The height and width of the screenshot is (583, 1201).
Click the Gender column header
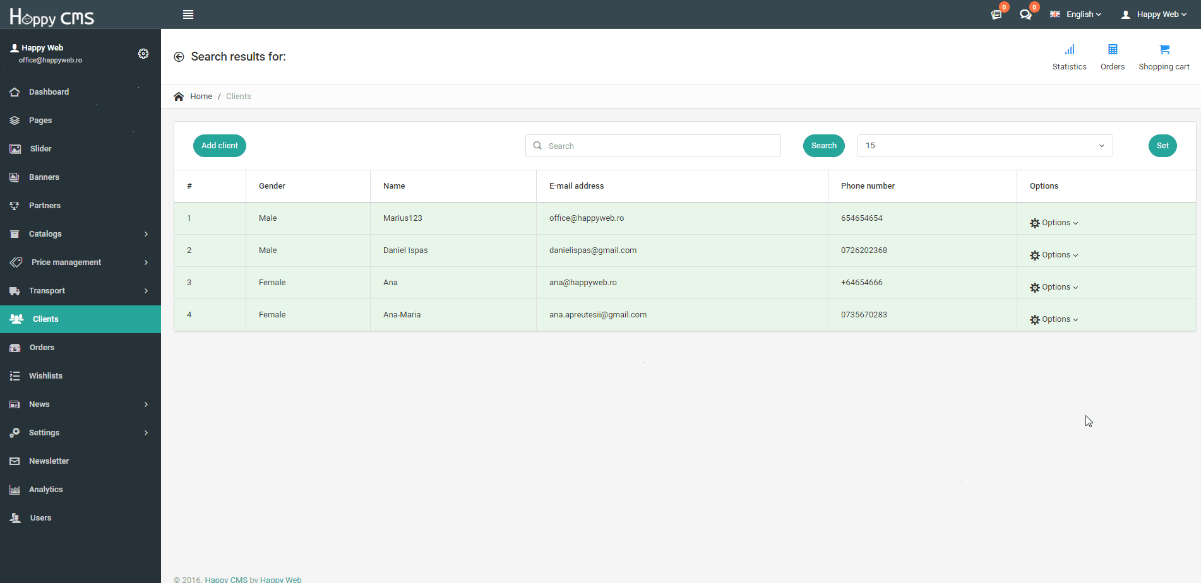tap(272, 186)
